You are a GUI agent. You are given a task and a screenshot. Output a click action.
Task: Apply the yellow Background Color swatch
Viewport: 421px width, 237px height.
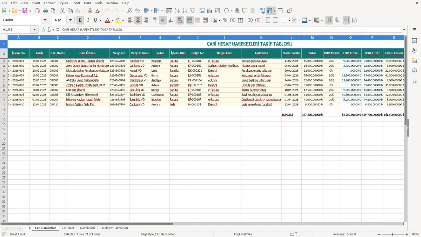point(118,20)
